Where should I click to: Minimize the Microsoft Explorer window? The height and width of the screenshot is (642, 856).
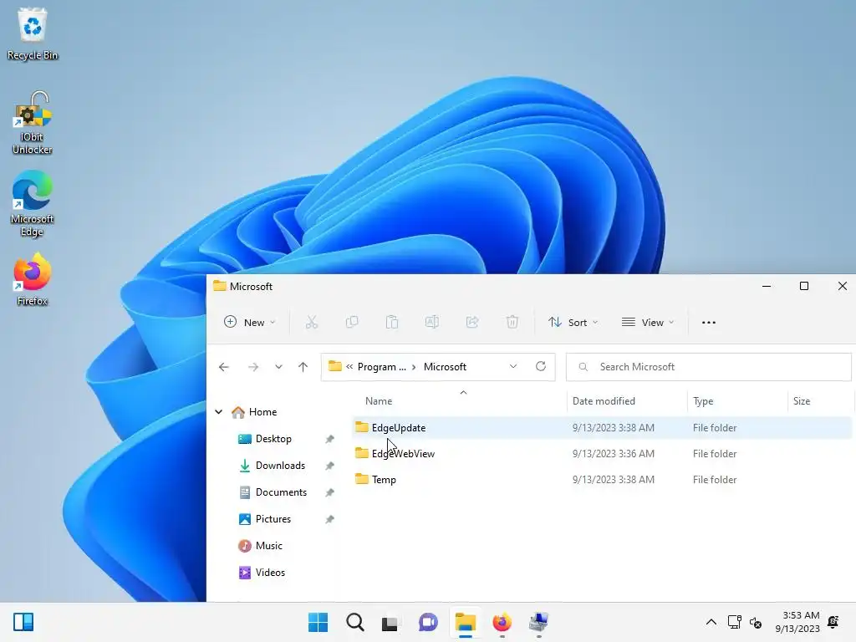(x=767, y=286)
